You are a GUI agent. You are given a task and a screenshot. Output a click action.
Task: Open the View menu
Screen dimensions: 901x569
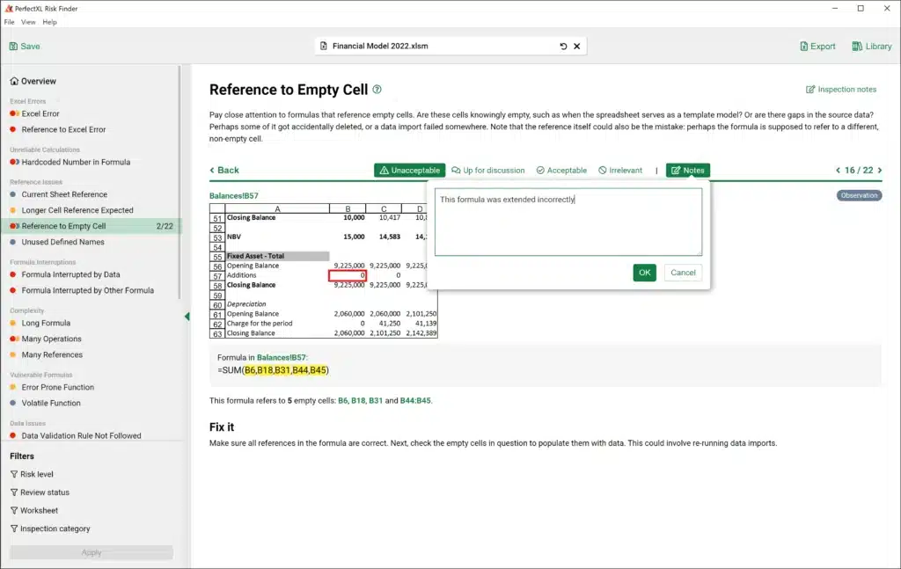(x=28, y=22)
